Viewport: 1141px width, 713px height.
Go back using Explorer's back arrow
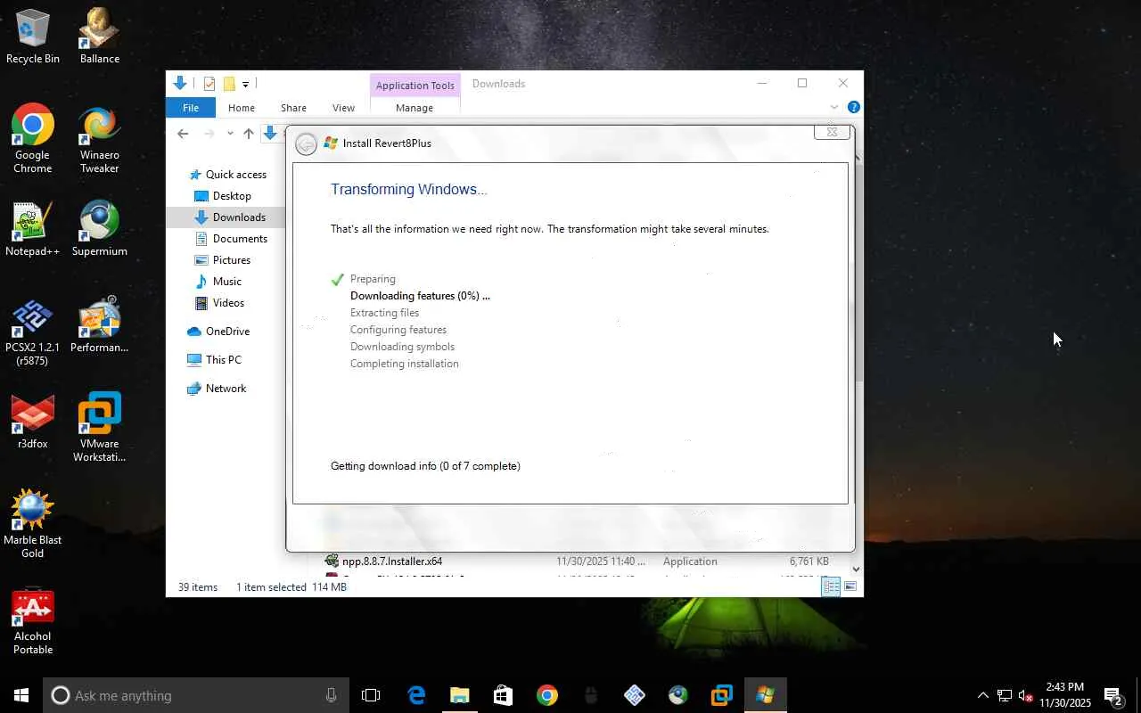(183, 134)
